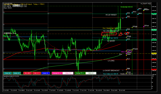Click the blue Delete SL button
This screenshot has height=94, width=161.
click(x=46, y=73)
